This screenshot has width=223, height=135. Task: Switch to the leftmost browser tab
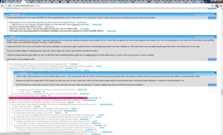point(3,2)
